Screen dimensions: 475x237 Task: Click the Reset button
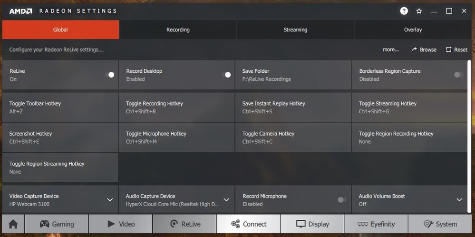[456, 49]
